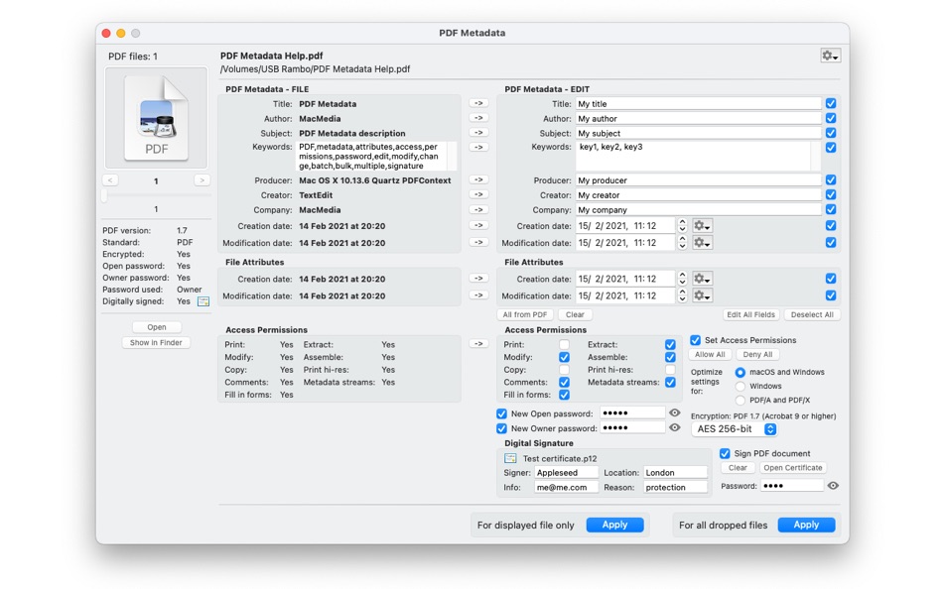This screenshot has width=943, height=589.
Task: Copy the Title field using its arrow icon
Action: tap(478, 102)
